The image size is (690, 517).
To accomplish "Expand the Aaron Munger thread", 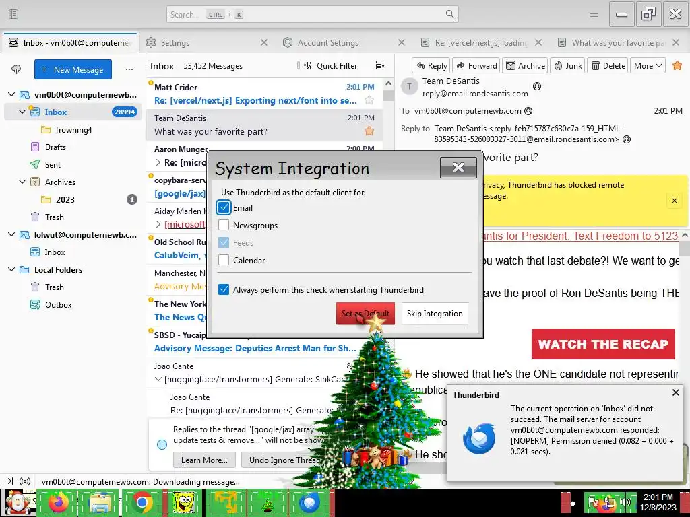I will click(x=158, y=162).
